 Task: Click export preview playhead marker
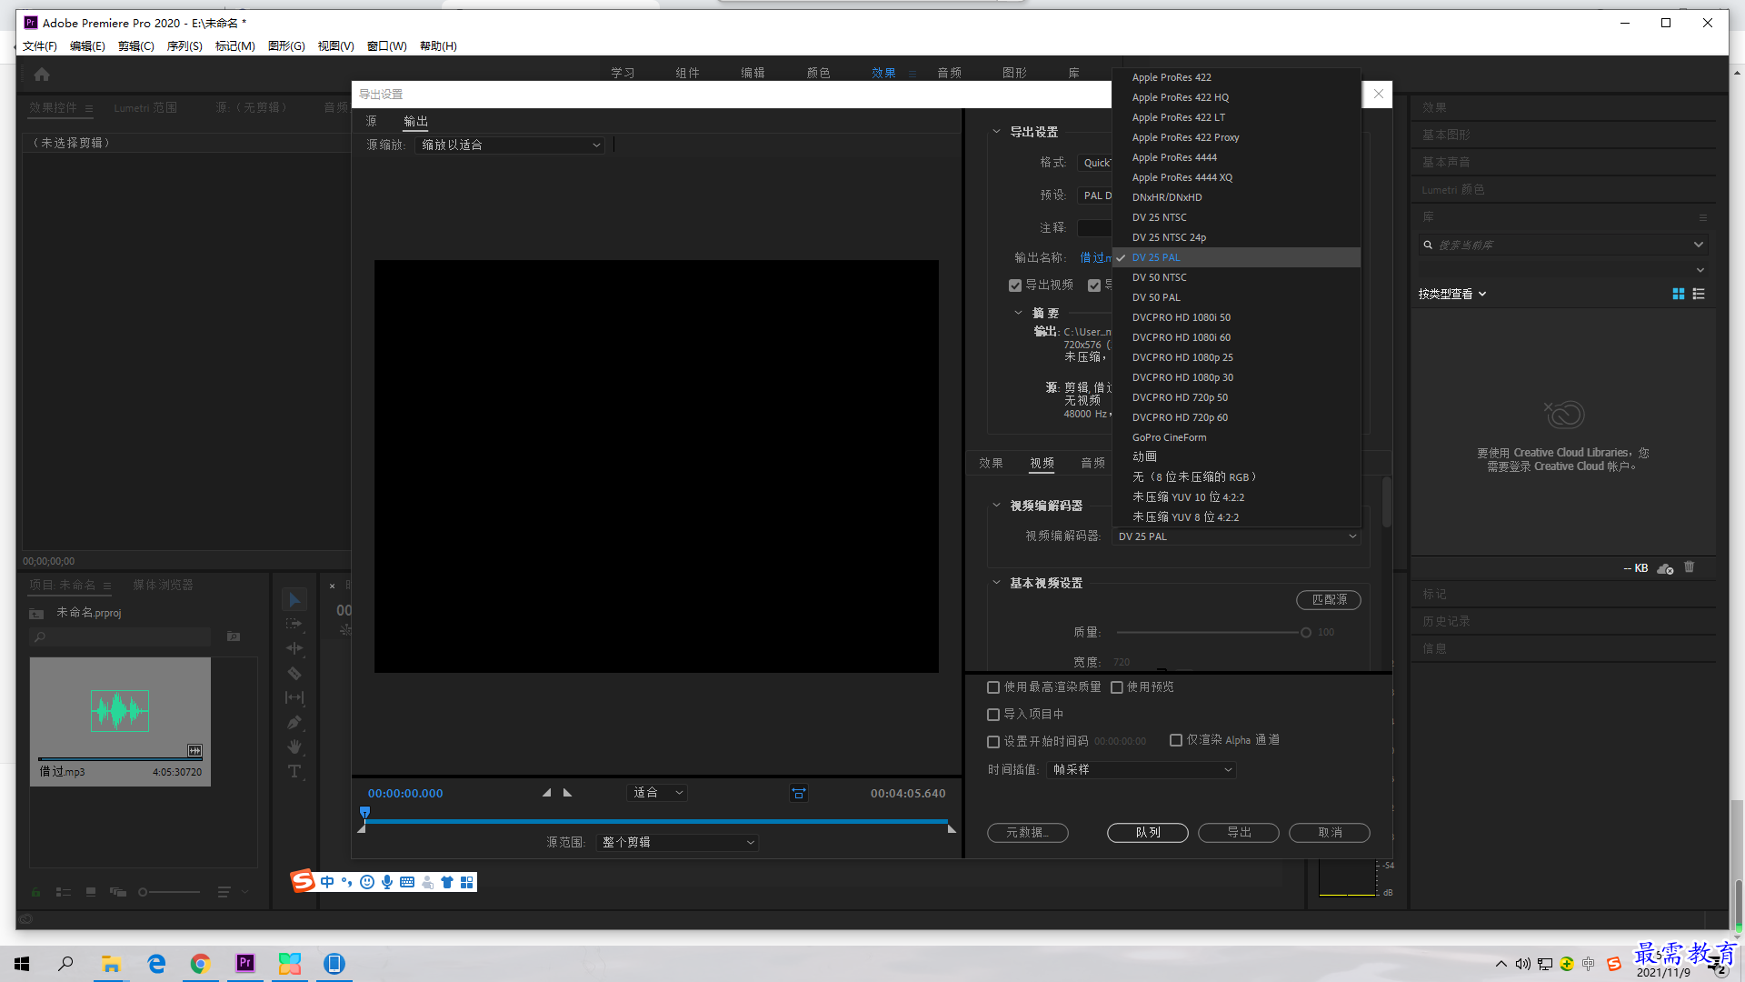point(364,812)
